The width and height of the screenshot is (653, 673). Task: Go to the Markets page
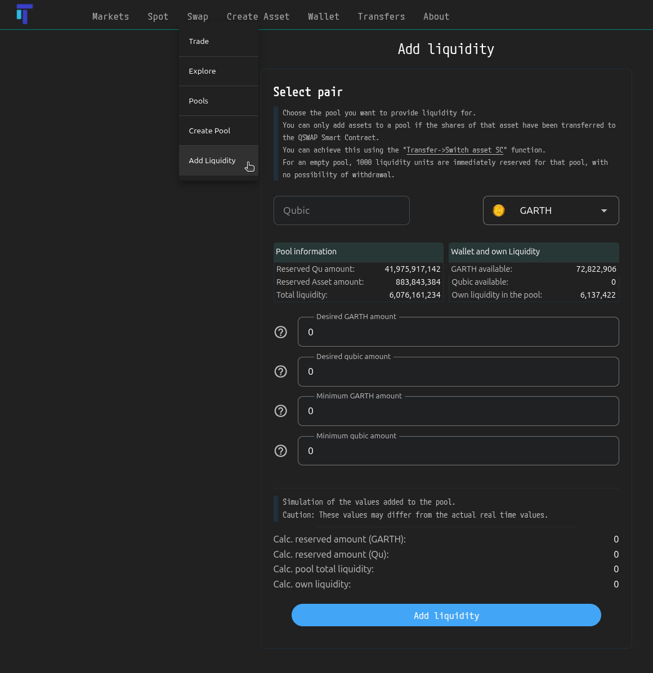pyautogui.click(x=110, y=16)
